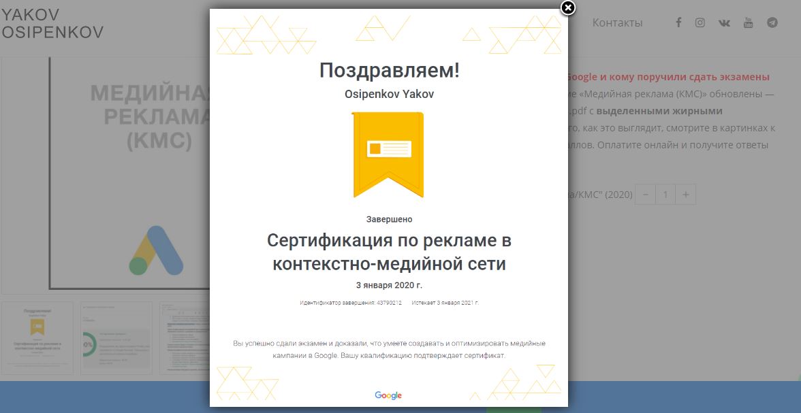Open the YouTube icon in the header
The width and height of the screenshot is (801, 413).
tap(748, 22)
